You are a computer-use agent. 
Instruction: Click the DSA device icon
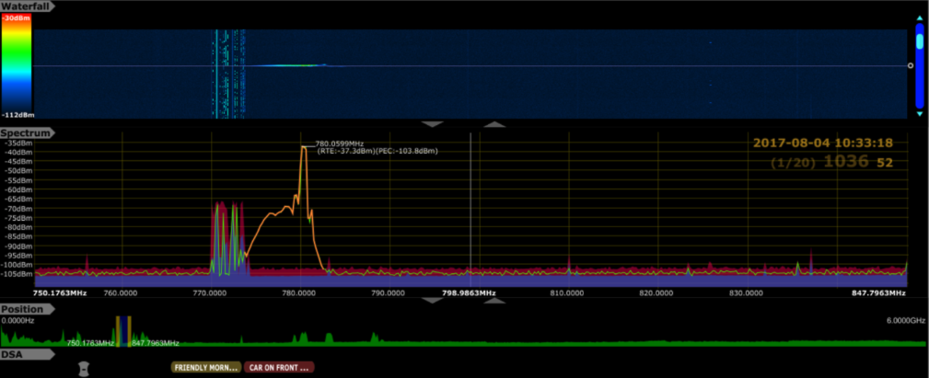coord(84,367)
